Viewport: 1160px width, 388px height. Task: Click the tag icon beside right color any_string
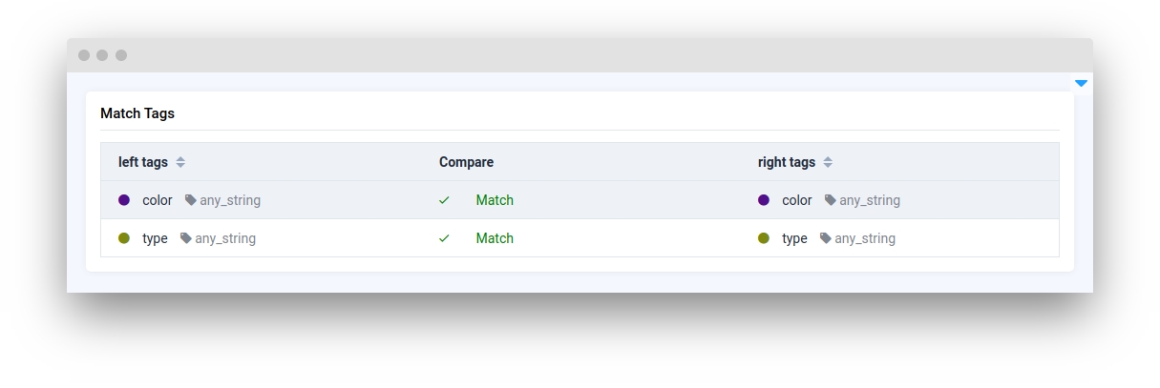coord(831,200)
